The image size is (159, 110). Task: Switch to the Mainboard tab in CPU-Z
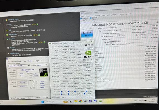click(x=14, y=61)
